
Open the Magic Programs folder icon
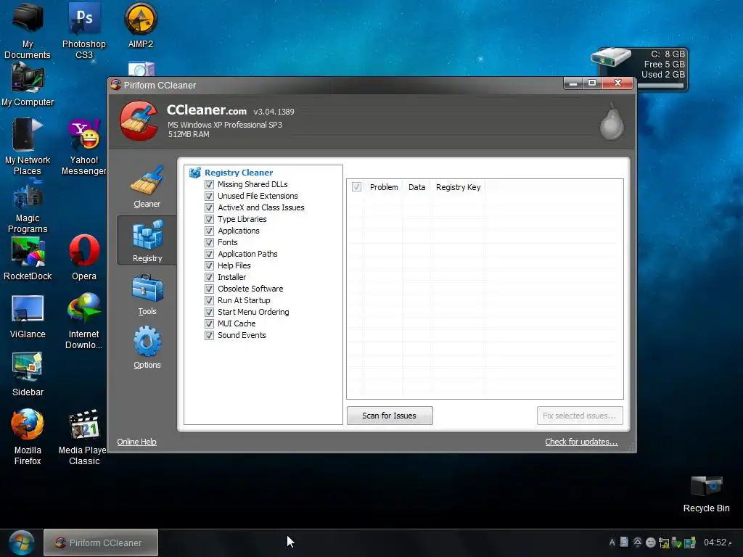(28, 207)
